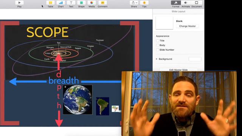Open the Shape insert menu

[81, 3]
